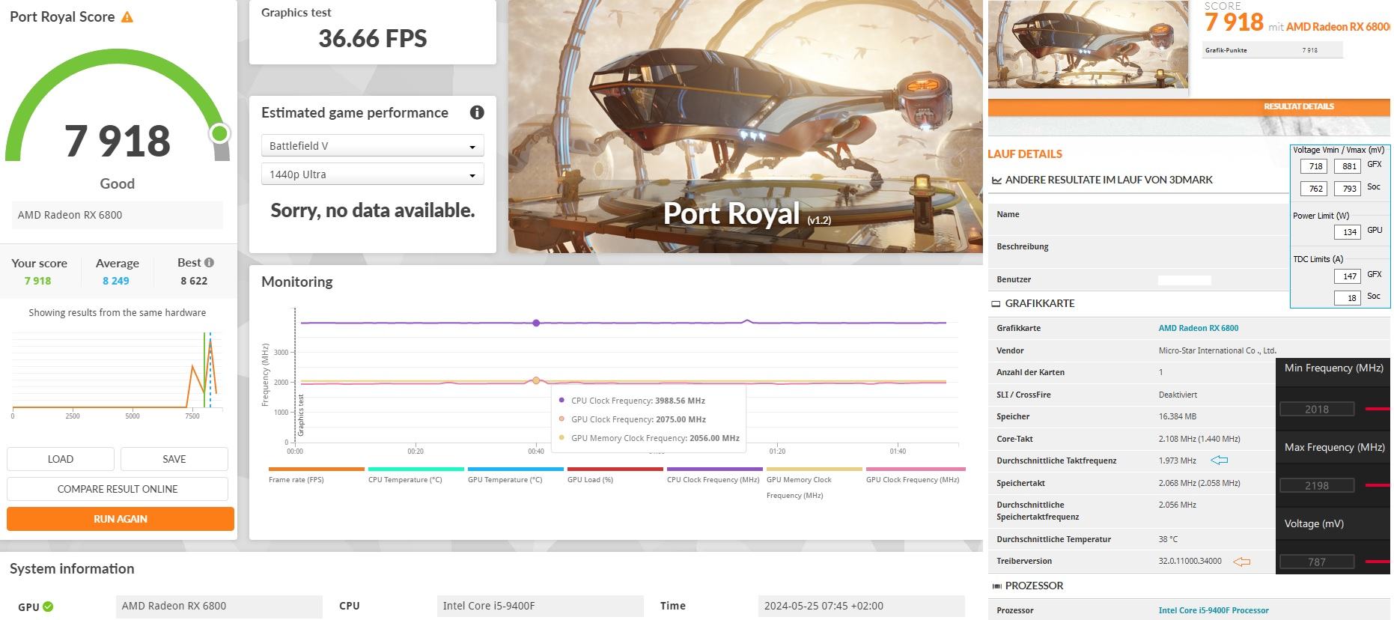Click the AMD Radeon RX 6800 box under gauge
Viewport: 1394px width, 620px height.
(x=118, y=215)
